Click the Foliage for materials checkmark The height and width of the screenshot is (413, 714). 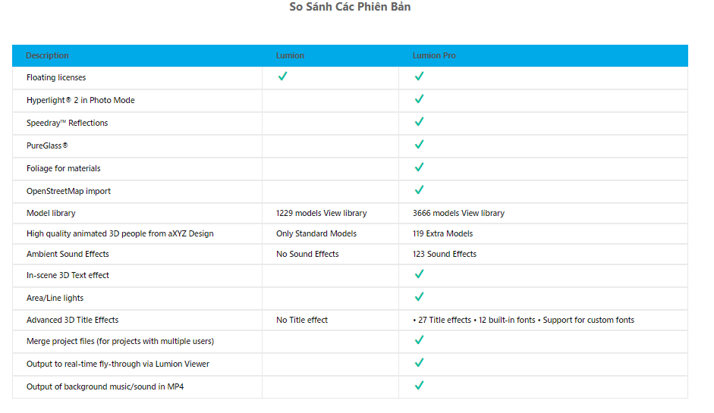(419, 167)
